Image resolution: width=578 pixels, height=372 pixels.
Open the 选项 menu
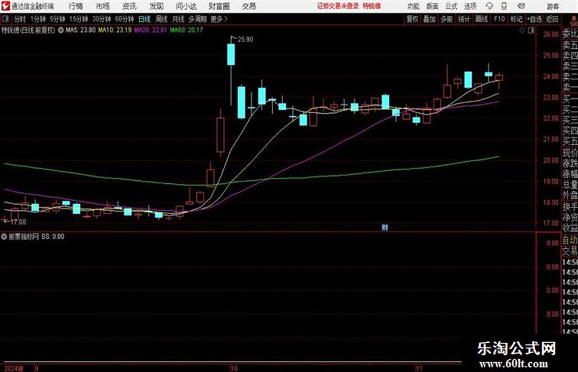tap(470, 6)
